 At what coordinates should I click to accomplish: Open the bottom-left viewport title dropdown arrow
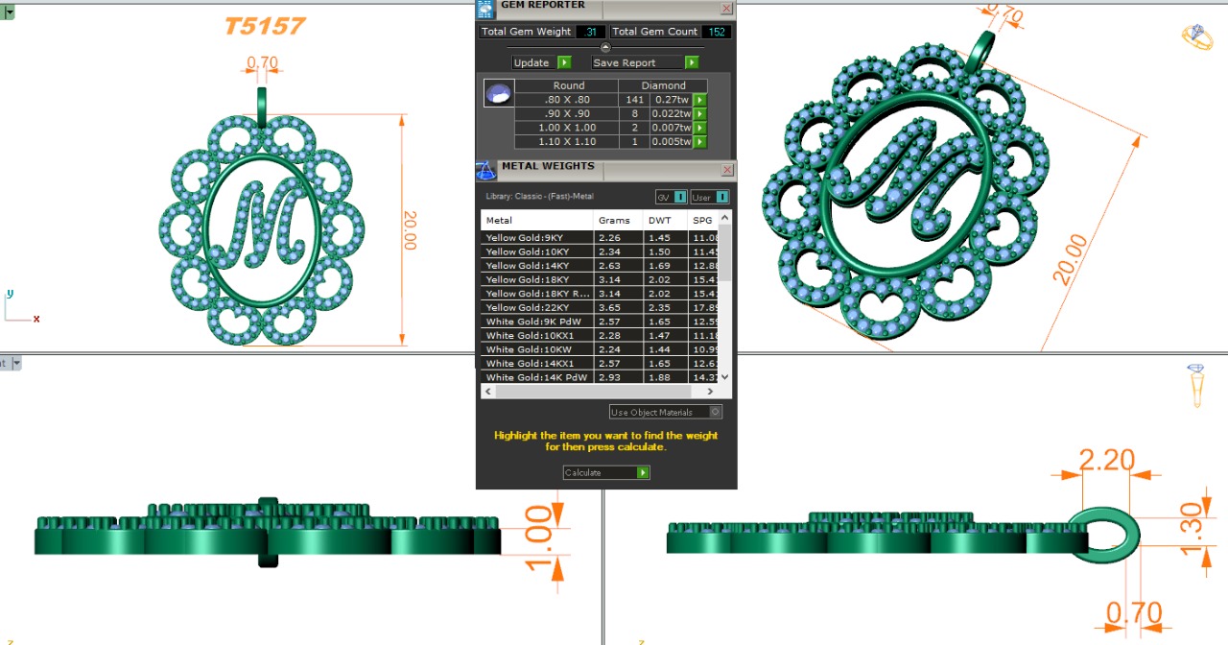click(16, 363)
